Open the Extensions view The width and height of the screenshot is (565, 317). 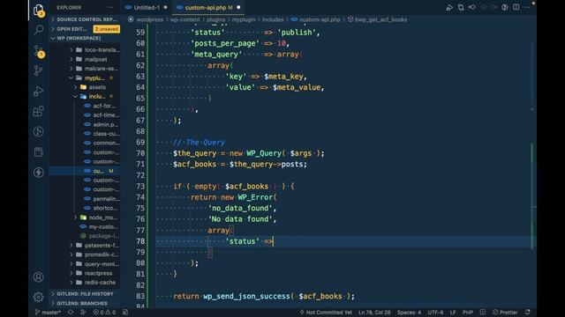point(38,112)
